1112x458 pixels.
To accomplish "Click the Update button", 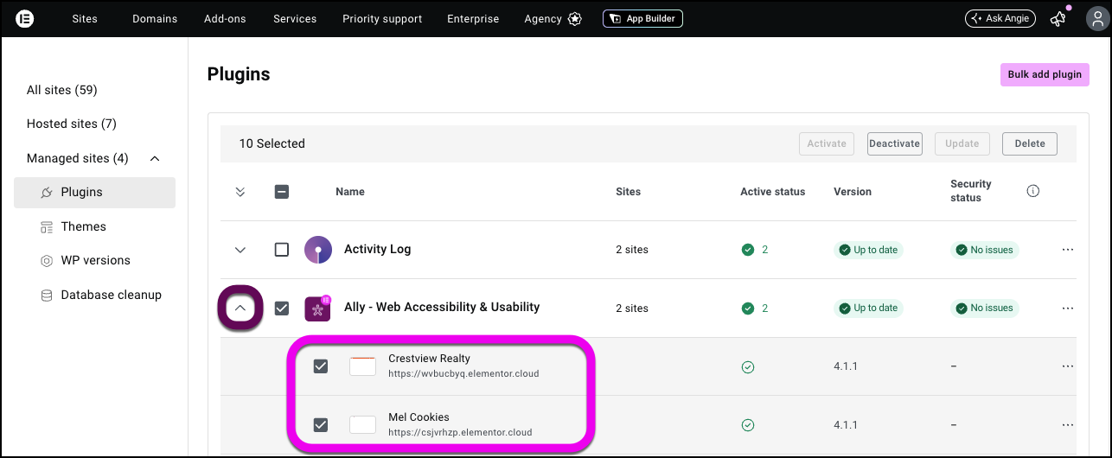I will (x=962, y=143).
